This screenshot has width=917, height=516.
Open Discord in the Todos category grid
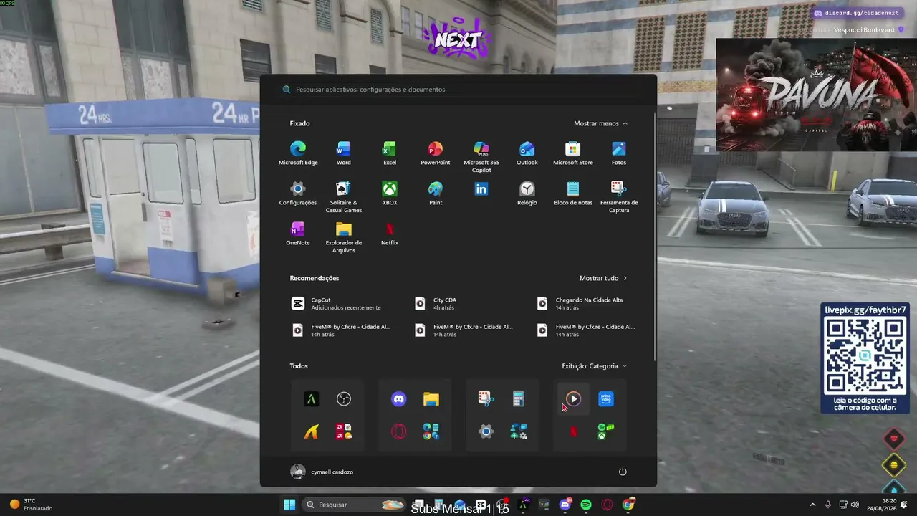point(399,399)
